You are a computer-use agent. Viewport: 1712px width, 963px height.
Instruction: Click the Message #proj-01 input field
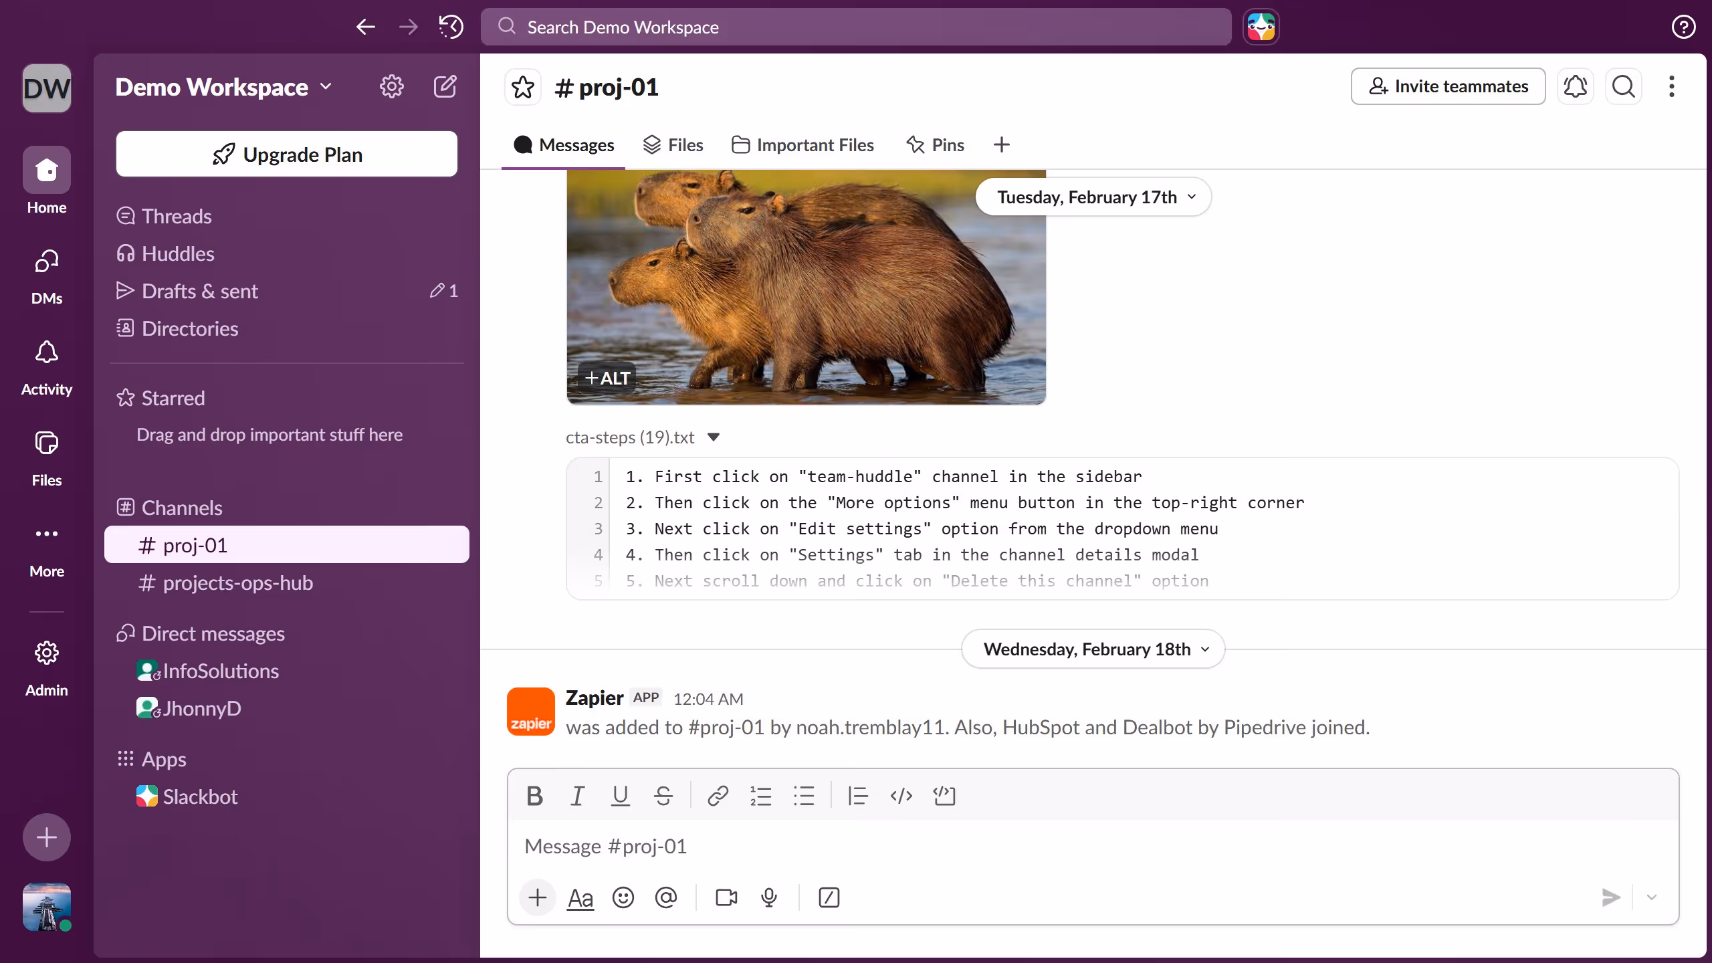1093,846
